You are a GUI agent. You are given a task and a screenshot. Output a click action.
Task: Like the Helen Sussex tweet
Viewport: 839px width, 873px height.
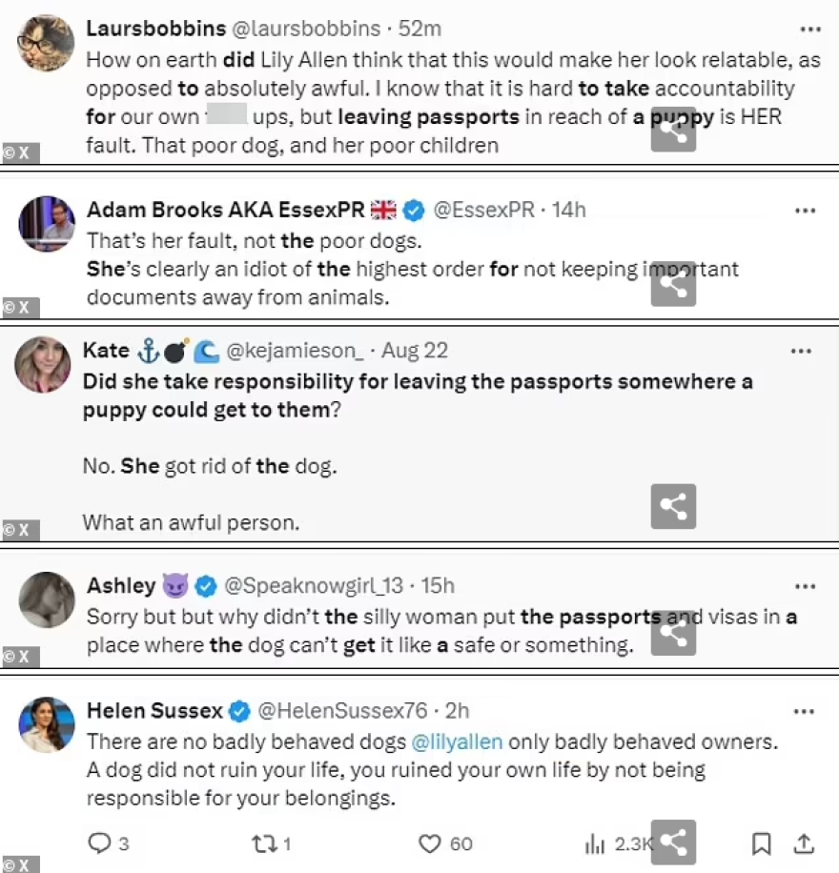click(431, 843)
